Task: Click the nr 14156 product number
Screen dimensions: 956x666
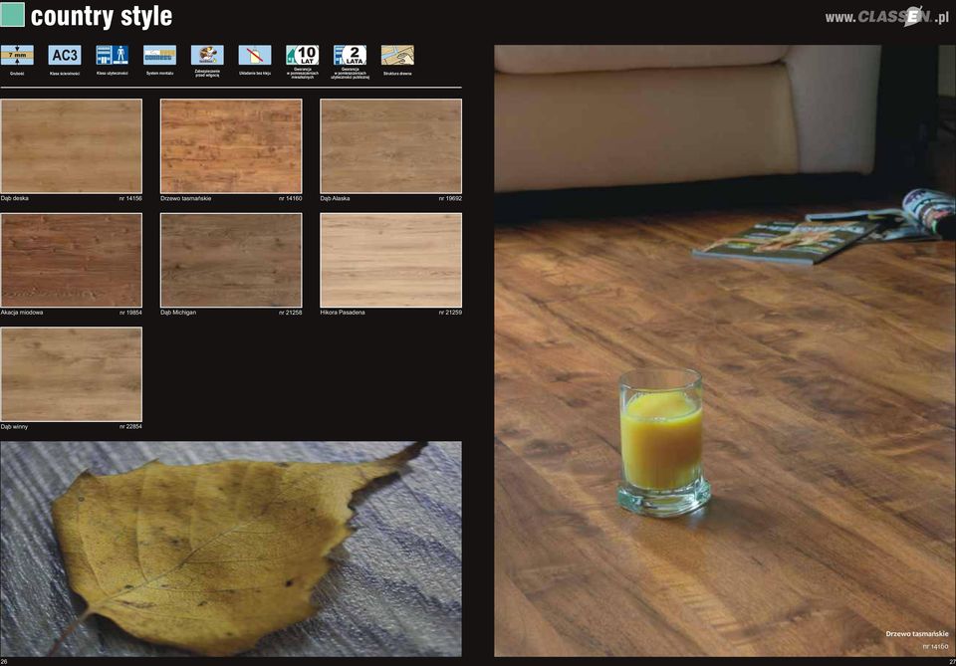Action: pyautogui.click(x=130, y=199)
